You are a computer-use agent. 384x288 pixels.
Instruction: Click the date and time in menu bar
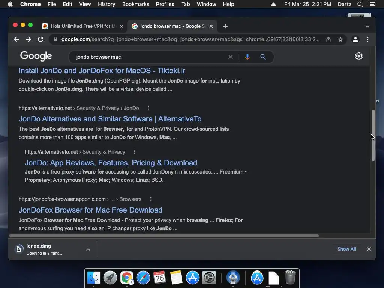point(307,4)
